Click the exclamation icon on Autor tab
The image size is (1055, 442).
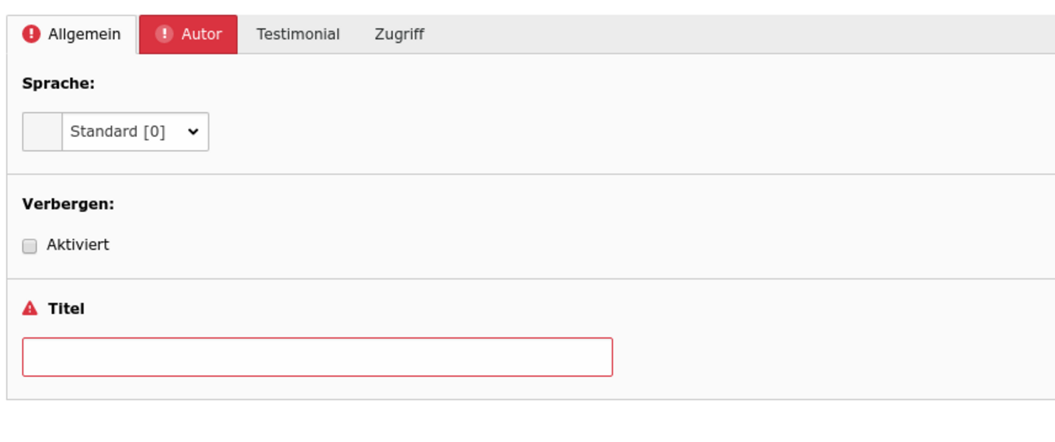point(164,34)
